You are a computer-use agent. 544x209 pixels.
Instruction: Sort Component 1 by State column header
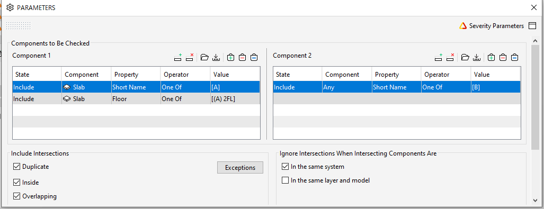(x=37, y=74)
